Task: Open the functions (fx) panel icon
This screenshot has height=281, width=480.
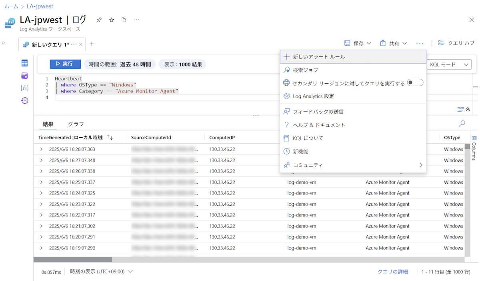Action: click(25, 88)
